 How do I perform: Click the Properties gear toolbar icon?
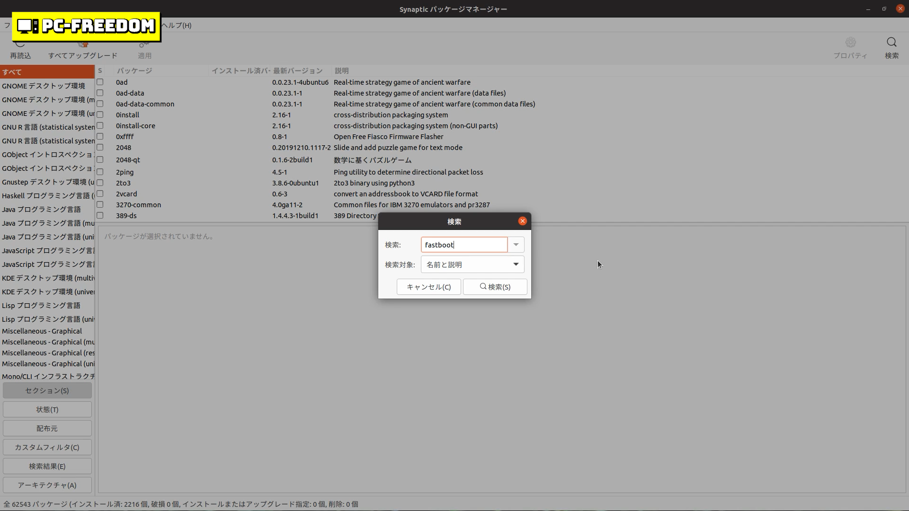(x=850, y=43)
